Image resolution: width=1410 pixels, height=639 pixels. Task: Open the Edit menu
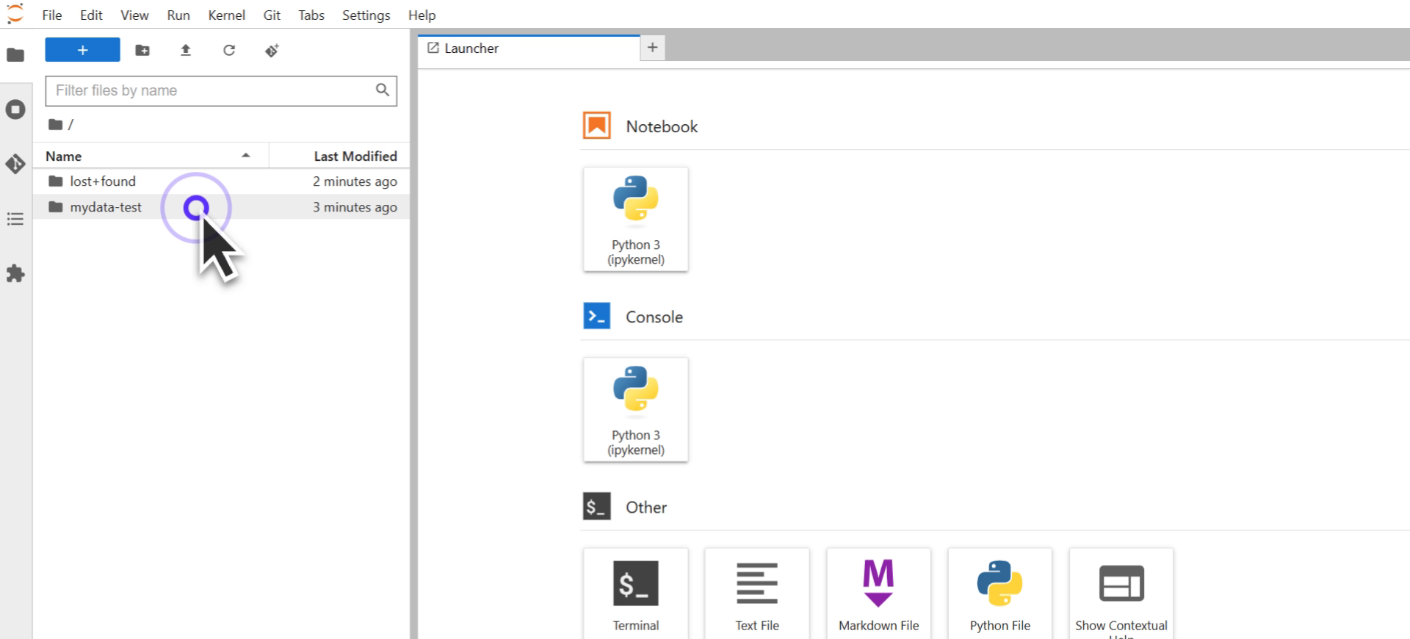(x=91, y=15)
